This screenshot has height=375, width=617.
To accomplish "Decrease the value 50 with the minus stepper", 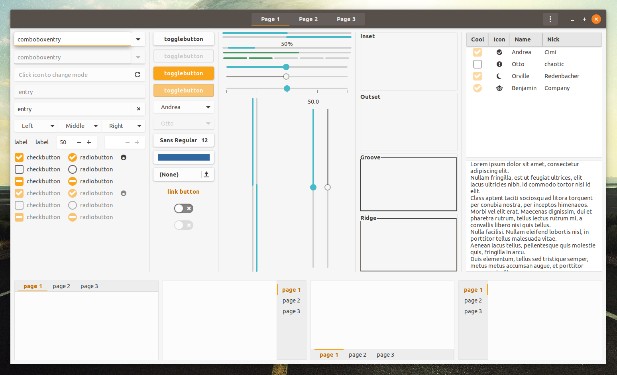I will [x=79, y=142].
